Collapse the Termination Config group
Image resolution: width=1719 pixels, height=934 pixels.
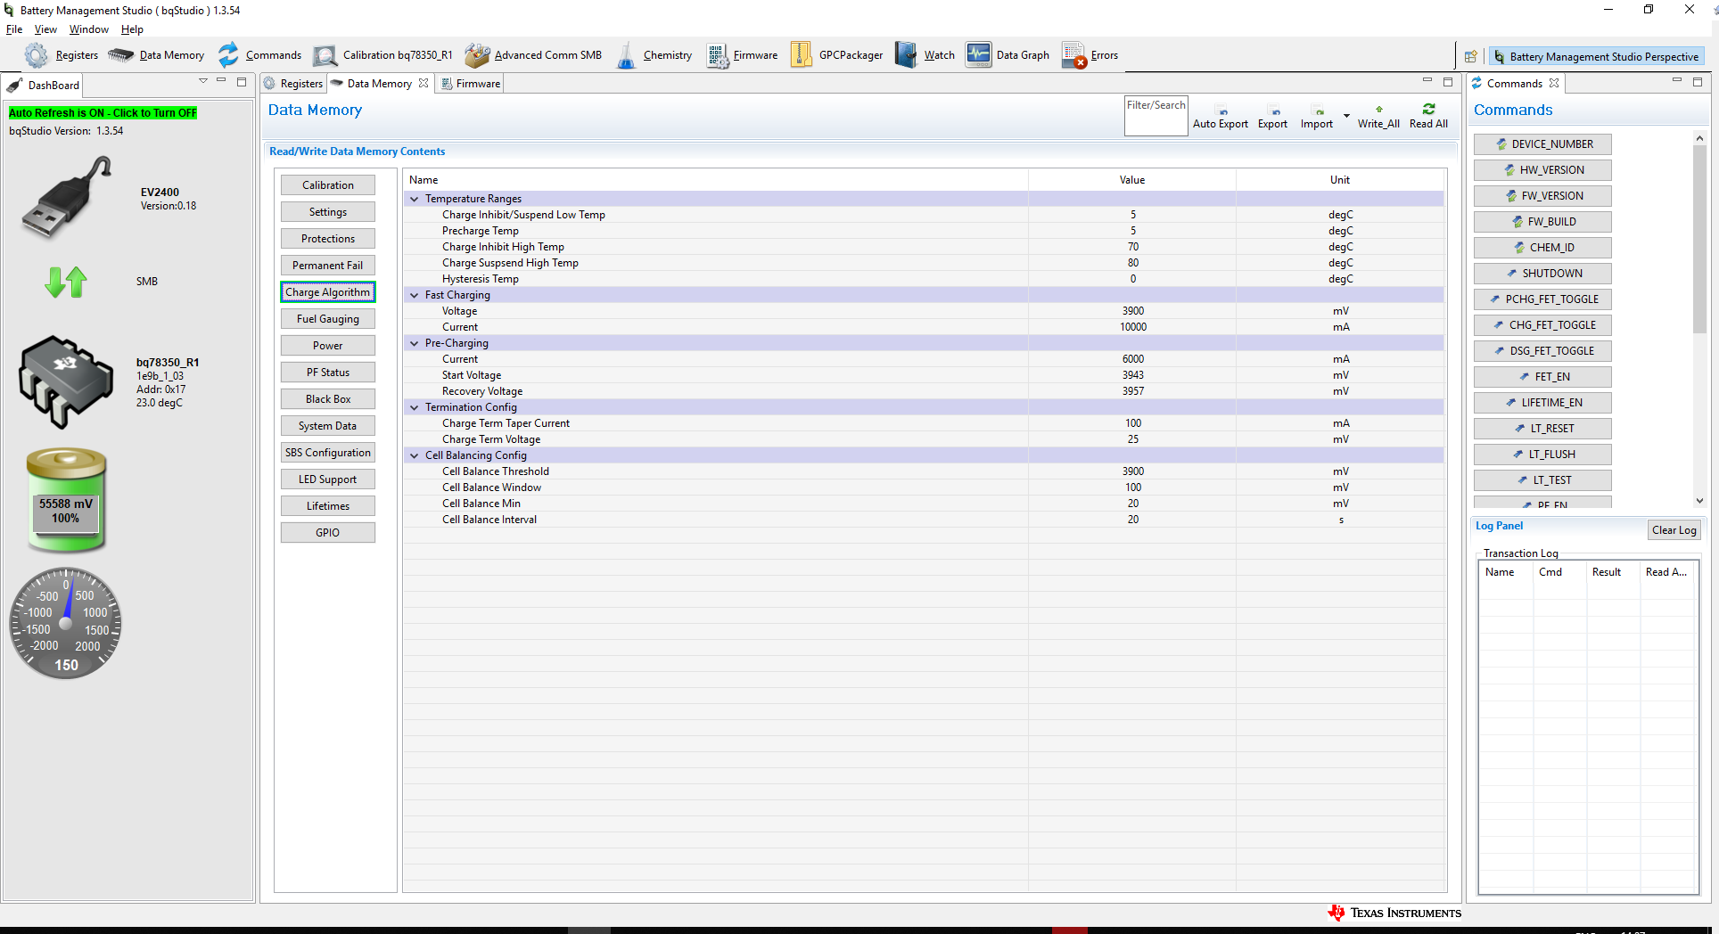click(x=414, y=407)
